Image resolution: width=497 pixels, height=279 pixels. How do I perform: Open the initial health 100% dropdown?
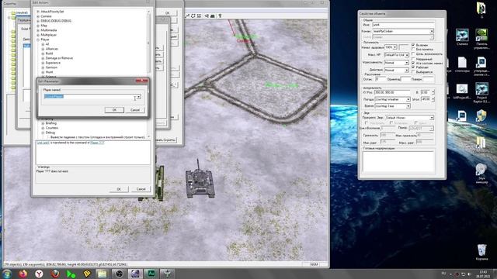394,47
